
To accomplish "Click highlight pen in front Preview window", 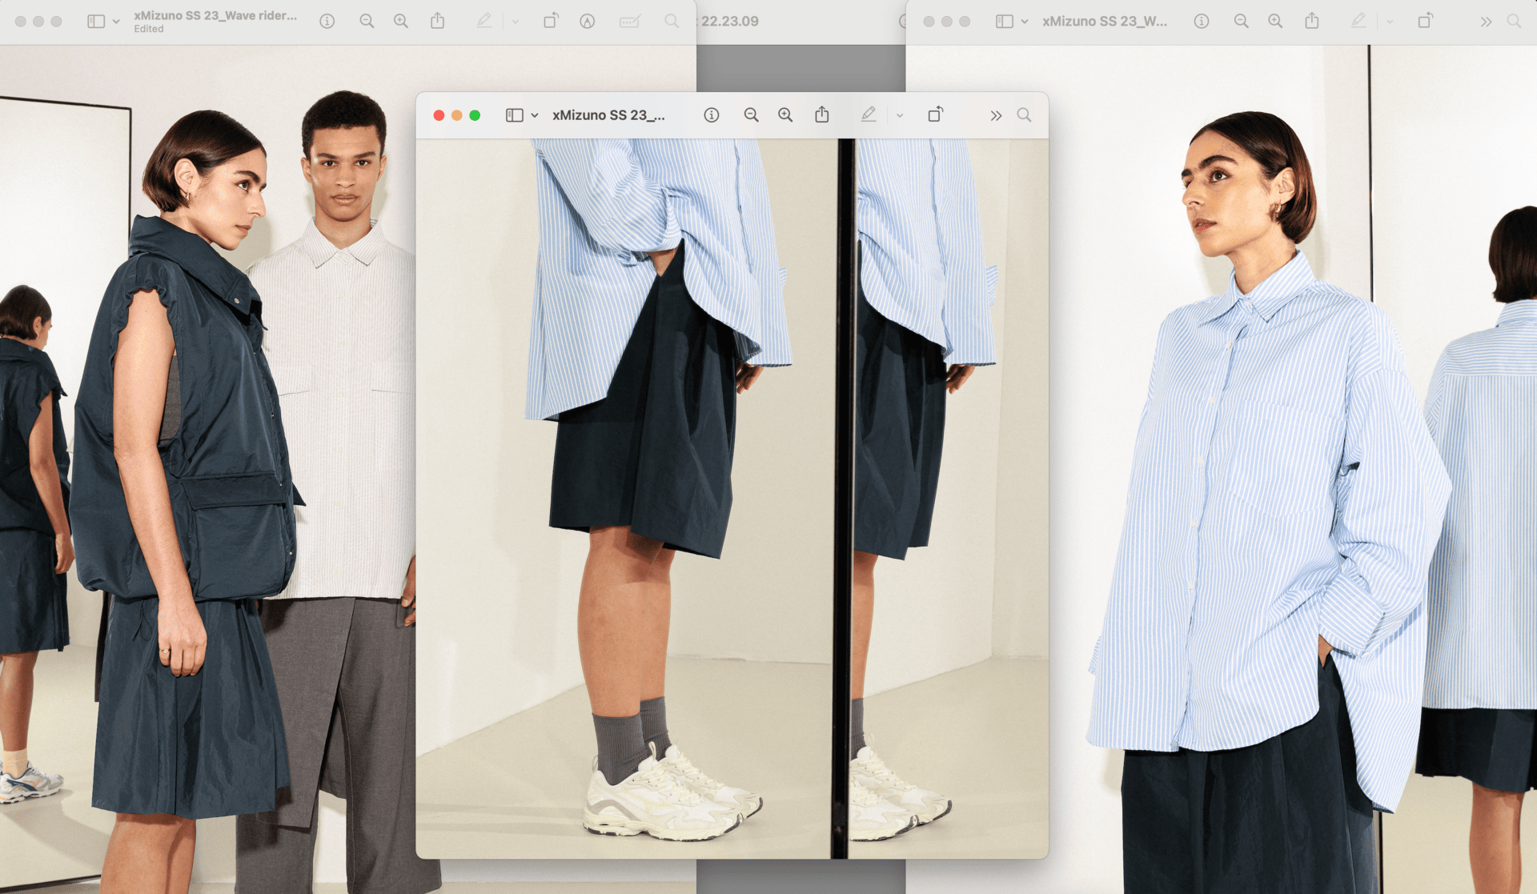I will 869,115.
